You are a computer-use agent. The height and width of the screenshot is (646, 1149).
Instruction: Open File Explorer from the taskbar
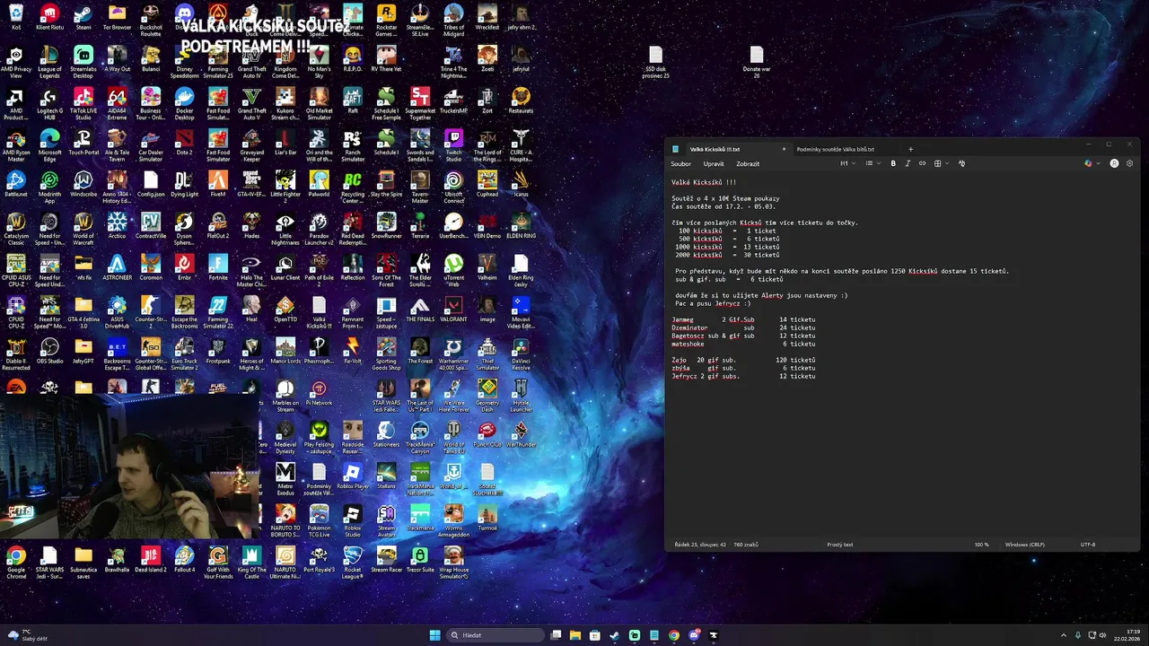click(x=575, y=635)
